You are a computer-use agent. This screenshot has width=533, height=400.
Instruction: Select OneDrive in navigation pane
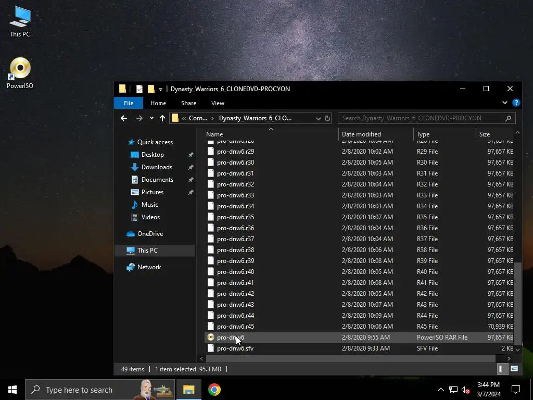(149, 234)
